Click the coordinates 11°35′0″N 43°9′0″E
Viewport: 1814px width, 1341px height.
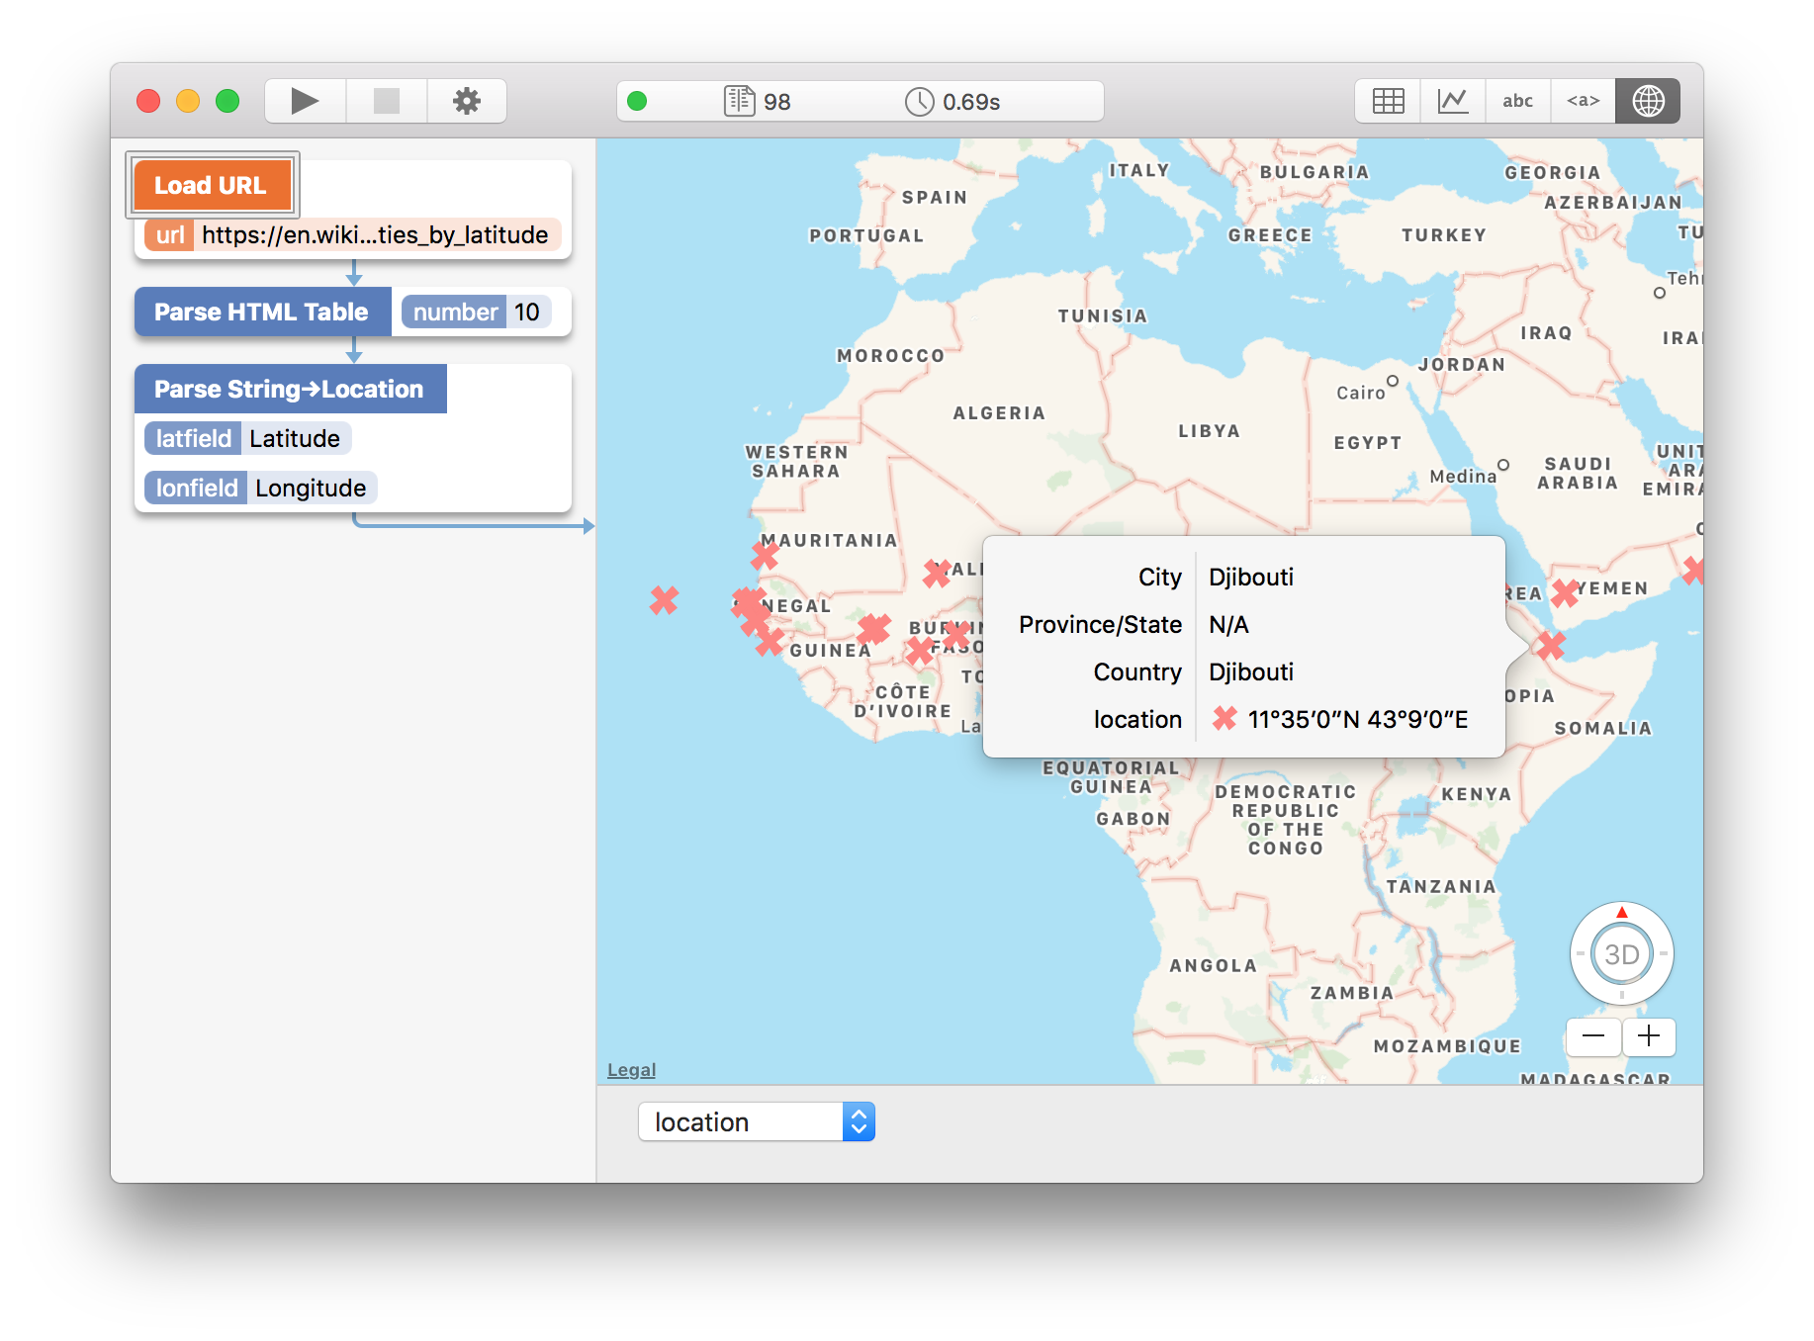pyautogui.click(x=1357, y=719)
